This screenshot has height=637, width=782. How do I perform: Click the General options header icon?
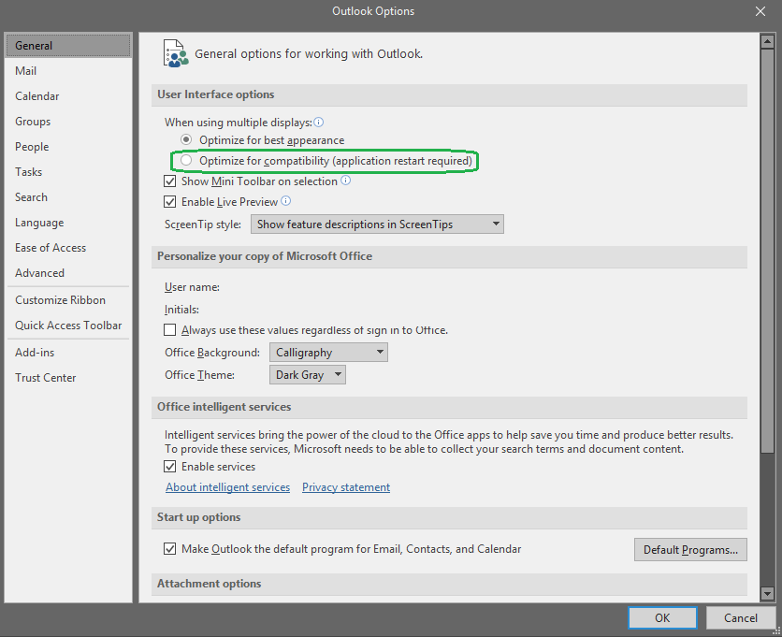point(176,53)
